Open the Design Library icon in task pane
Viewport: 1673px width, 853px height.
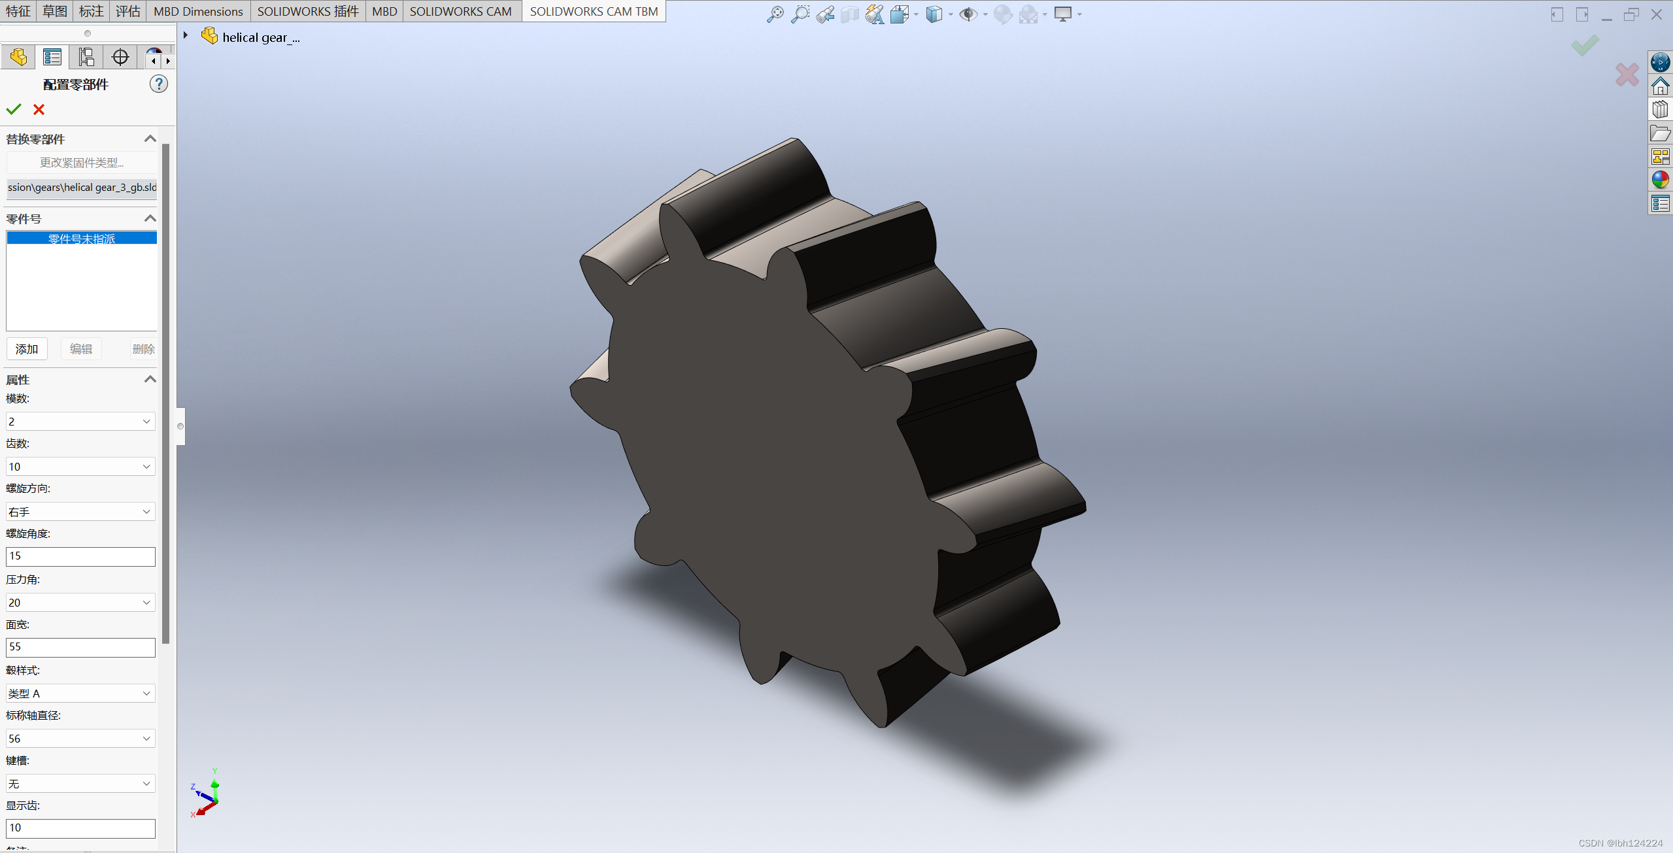pos(1660,109)
